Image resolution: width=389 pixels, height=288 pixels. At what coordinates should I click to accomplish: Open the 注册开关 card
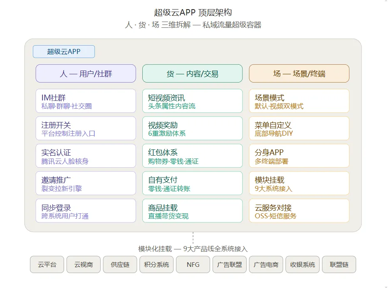point(86,128)
